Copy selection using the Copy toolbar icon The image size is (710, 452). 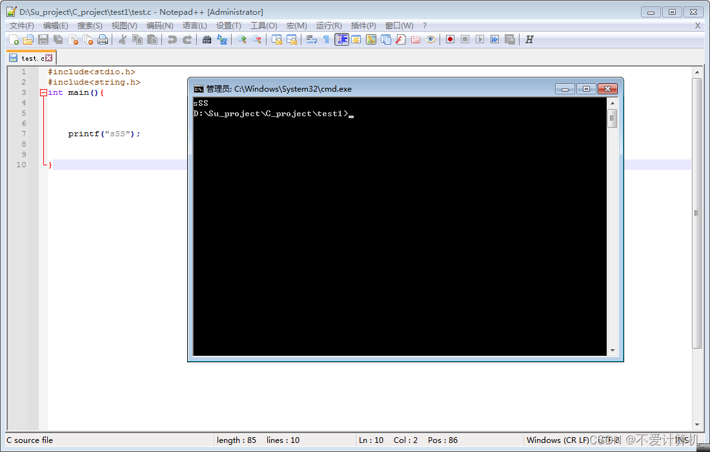click(136, 39)
